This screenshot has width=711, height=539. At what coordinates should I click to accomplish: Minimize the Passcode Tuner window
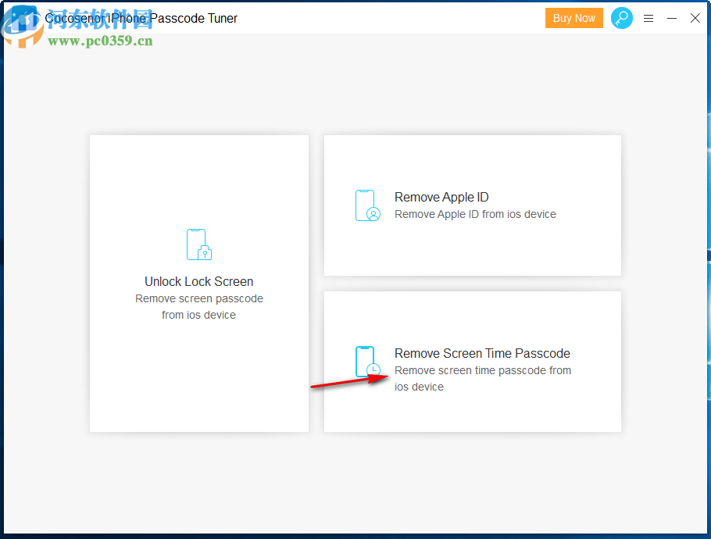pos(672,18)
